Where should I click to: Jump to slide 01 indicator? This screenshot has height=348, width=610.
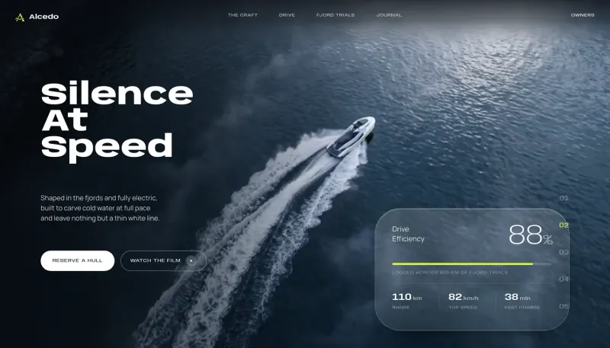(563, 198)
